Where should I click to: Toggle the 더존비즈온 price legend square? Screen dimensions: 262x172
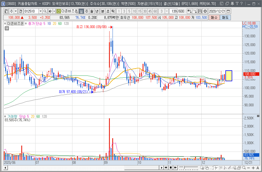[x=5, y=23]
